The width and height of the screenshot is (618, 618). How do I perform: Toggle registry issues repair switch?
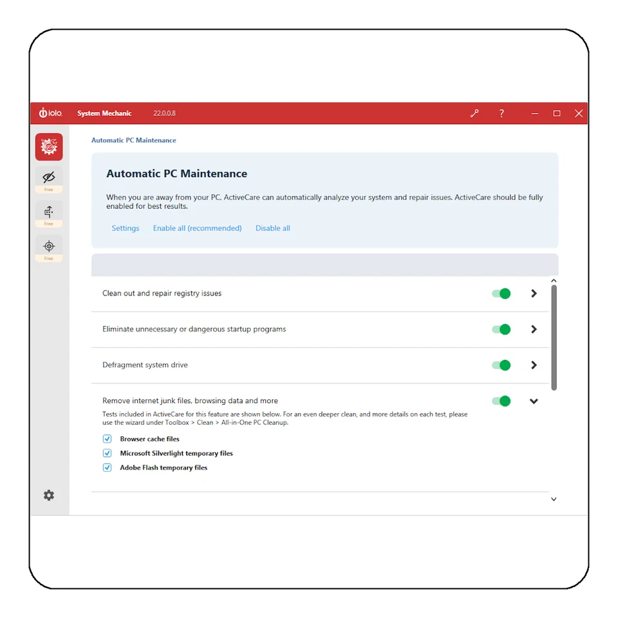pos(501,294)
